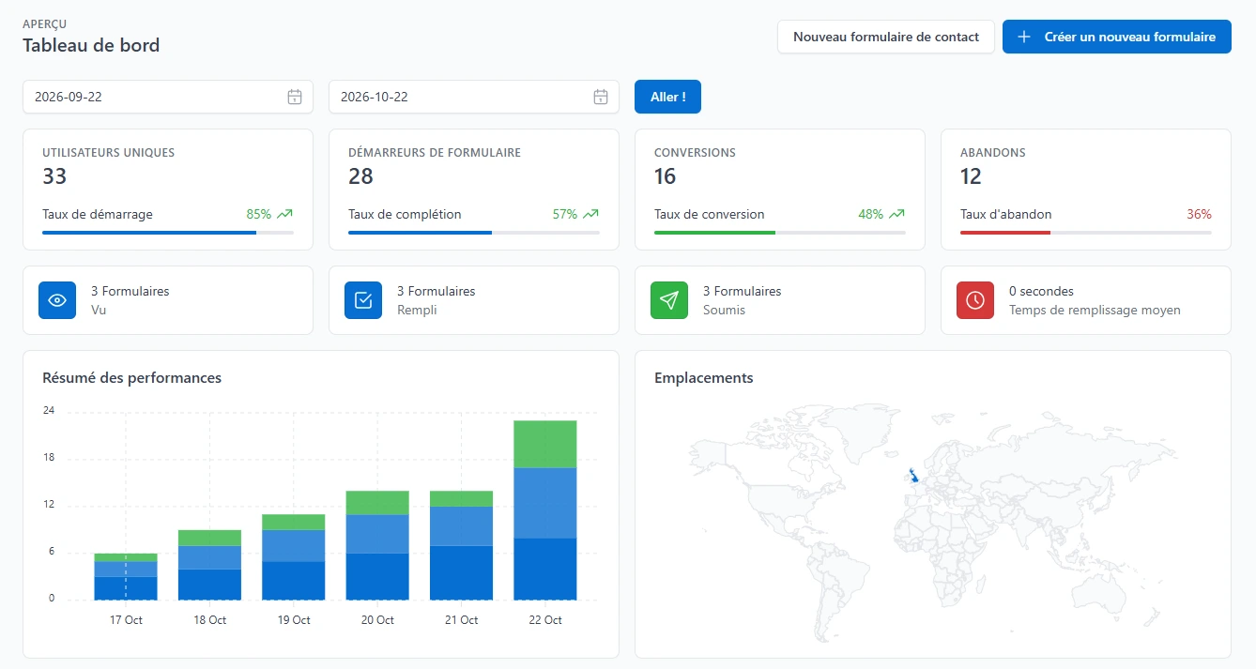Click the Tableau de bord title
1256x669 pixels.
[x=91, y=45]
